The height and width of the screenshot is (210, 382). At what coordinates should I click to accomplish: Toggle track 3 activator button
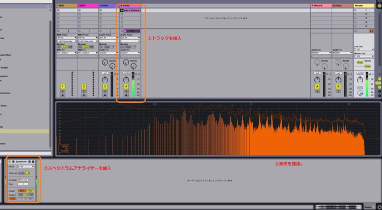point(105,86)
